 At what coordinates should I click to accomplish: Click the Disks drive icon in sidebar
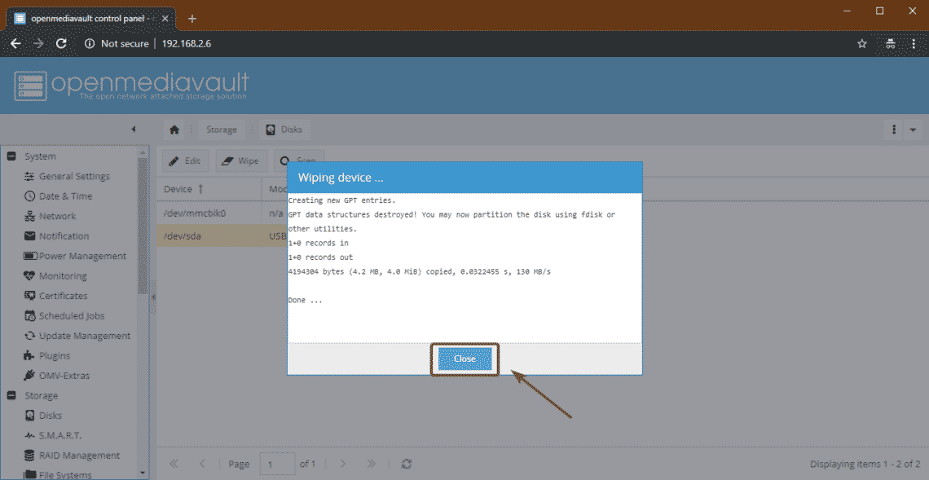coord(29,416)
